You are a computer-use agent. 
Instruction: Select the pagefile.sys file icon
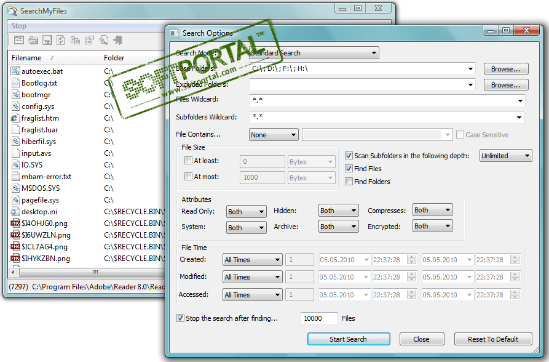pos(15,200)
